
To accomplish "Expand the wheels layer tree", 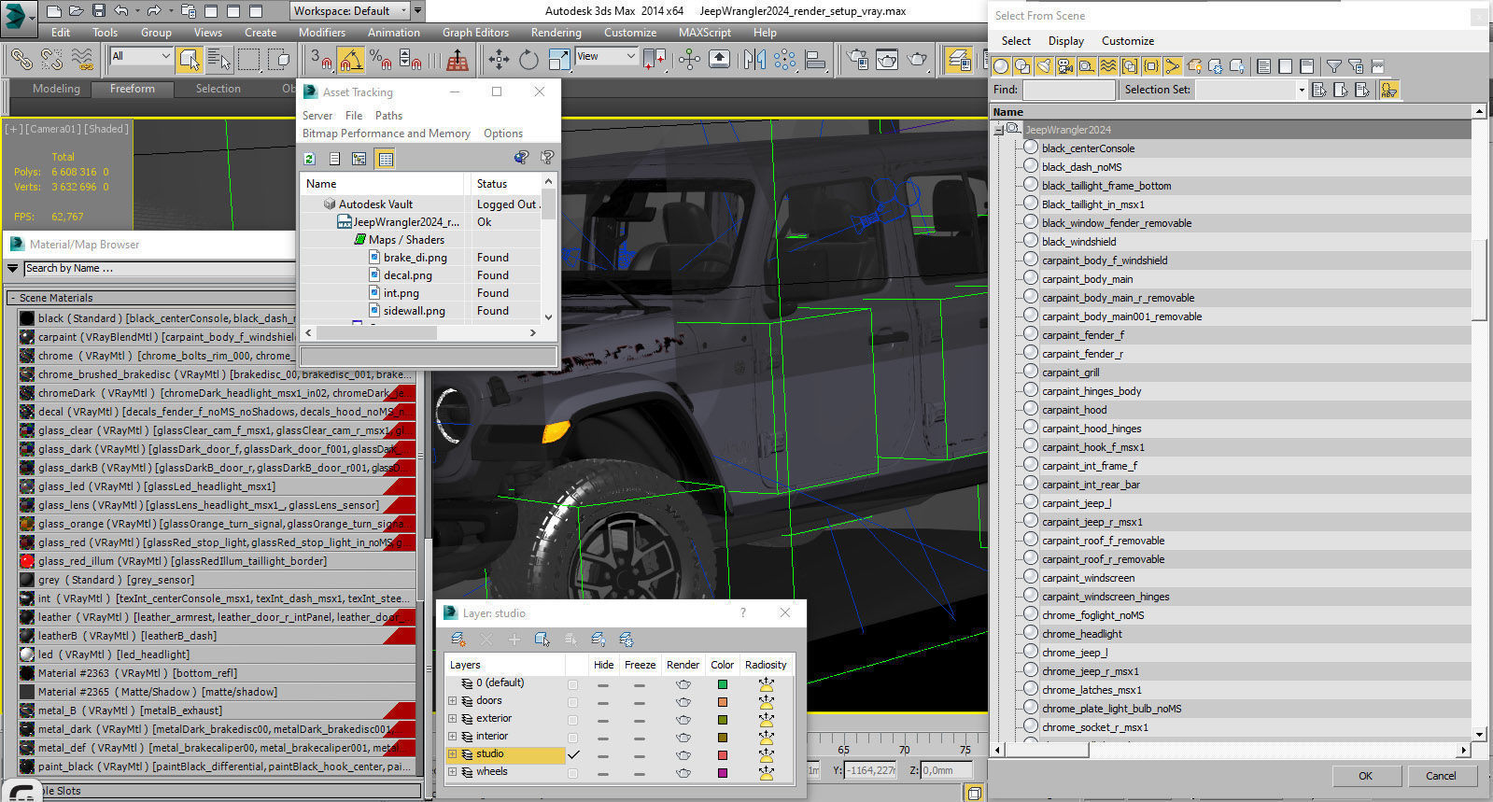I will click(453, 772).
